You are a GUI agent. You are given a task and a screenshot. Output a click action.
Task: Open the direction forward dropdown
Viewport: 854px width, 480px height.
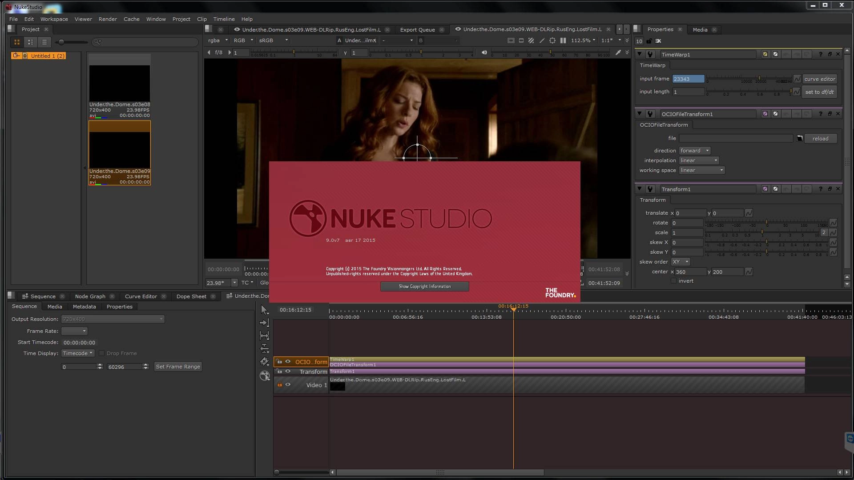[x=695, y=151]
